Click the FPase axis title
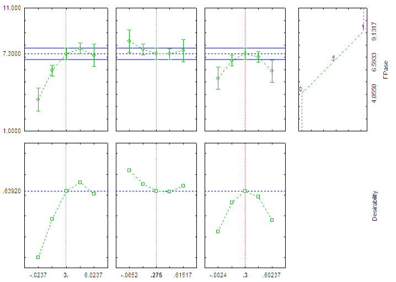The height and width of the screenshot is (282, 396). coord(386,70)
